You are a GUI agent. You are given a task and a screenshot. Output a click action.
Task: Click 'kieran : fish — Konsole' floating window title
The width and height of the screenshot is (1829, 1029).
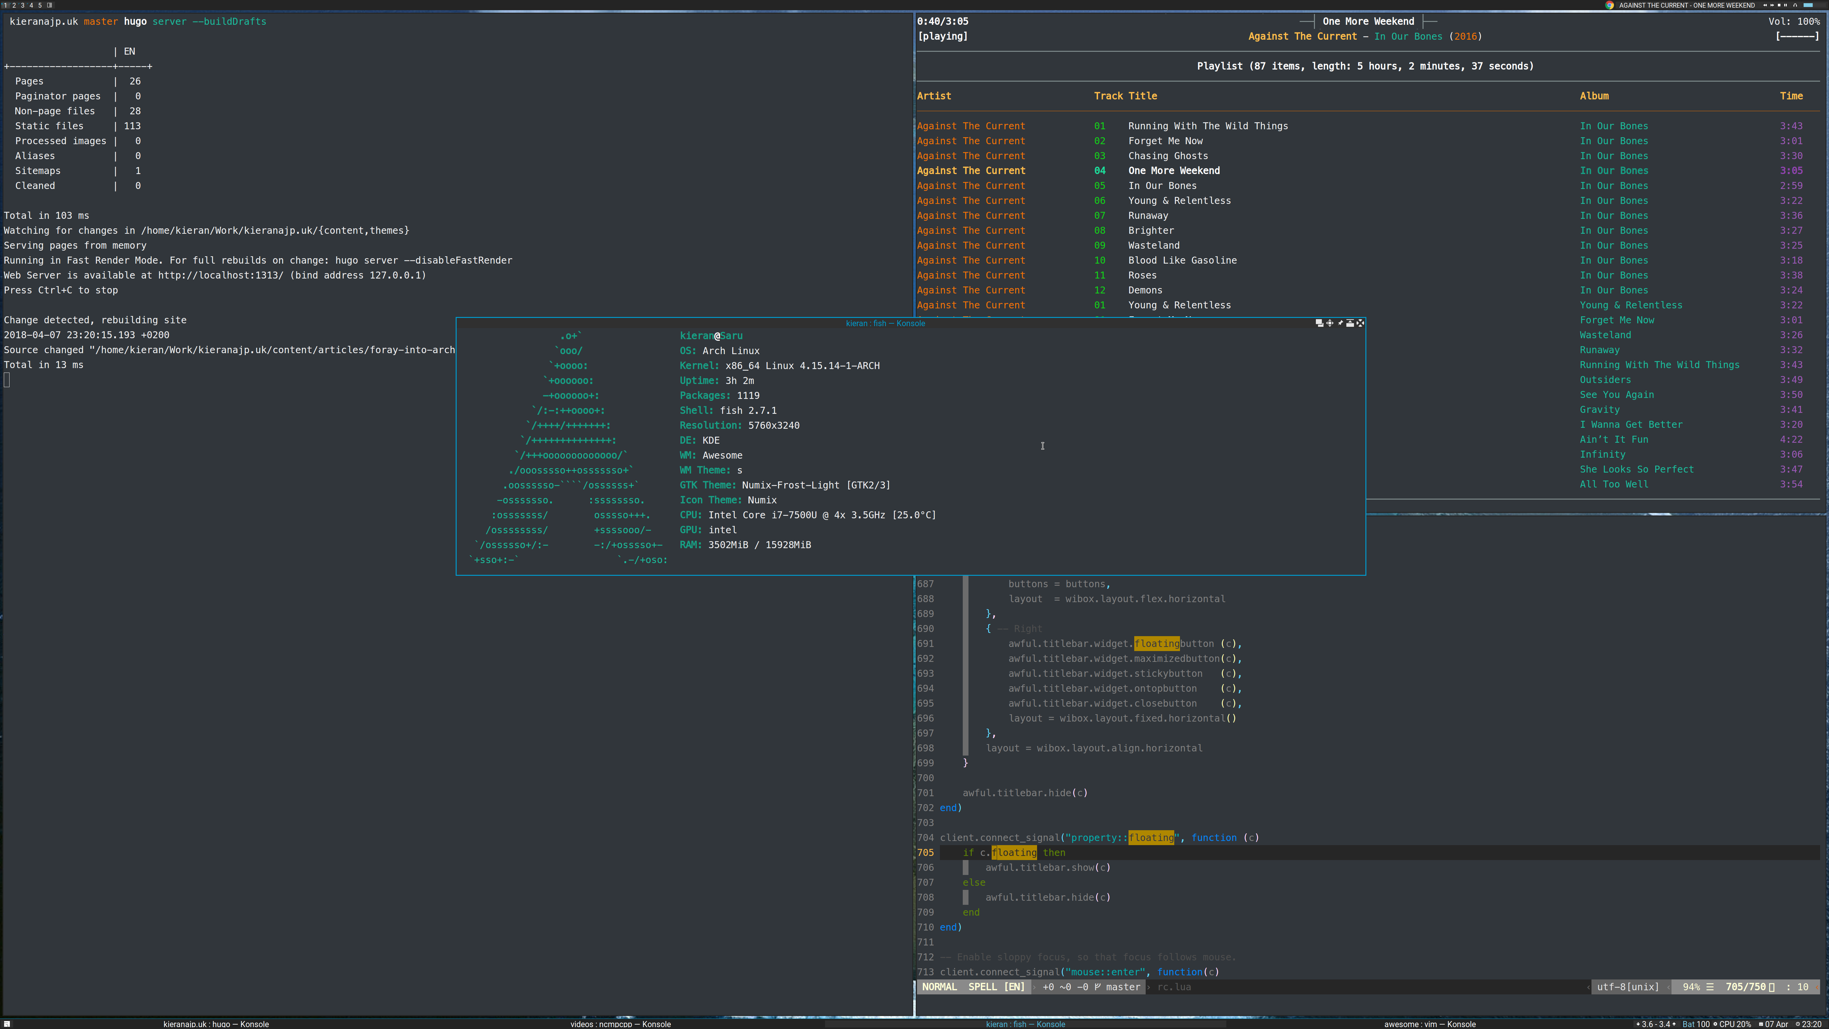[x=885, y=323]
